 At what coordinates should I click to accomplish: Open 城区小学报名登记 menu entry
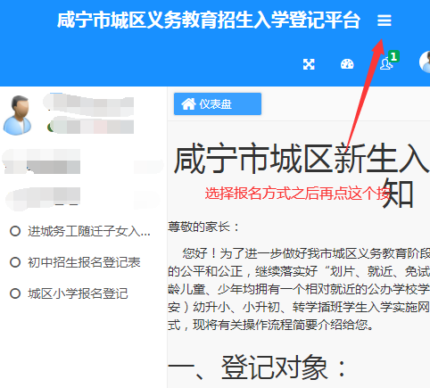pos(78,293)
